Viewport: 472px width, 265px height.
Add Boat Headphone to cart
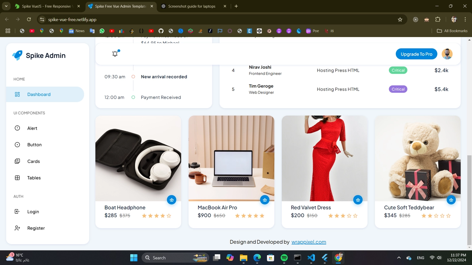[172, 200]
